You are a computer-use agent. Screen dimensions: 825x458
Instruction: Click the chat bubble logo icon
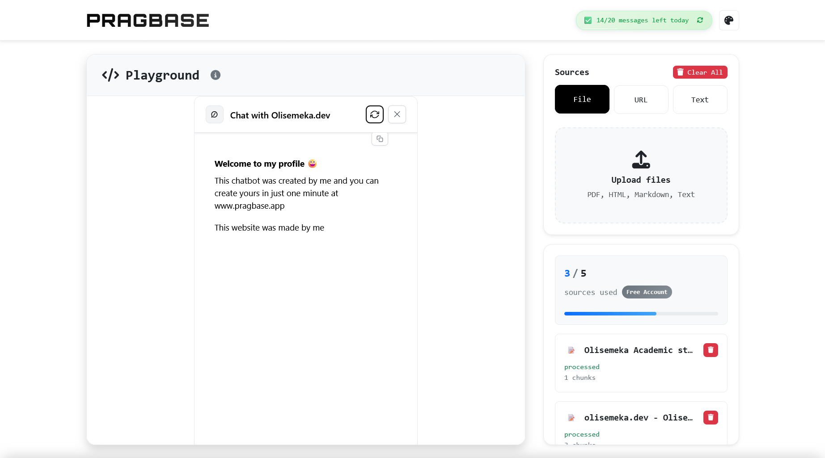tap(214, 115)
